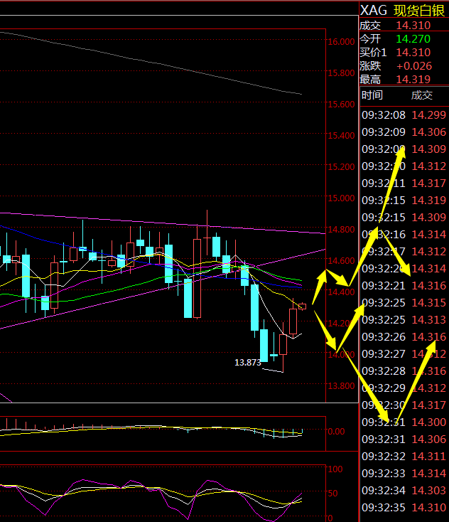
Task: Select the green 14.270 opening price
Action: click(413, 39)
